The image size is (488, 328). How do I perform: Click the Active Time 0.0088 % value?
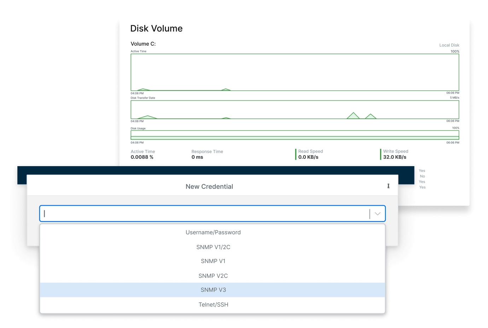(x=142, y=157)
